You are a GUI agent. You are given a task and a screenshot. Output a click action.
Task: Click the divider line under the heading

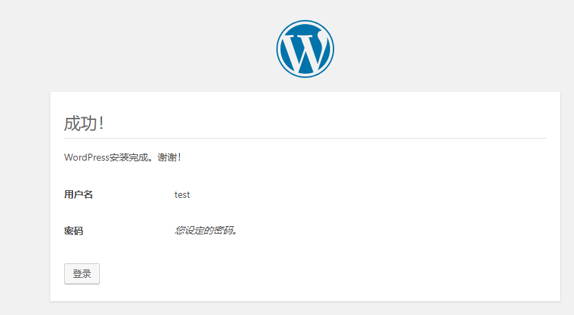coord(305,138)
